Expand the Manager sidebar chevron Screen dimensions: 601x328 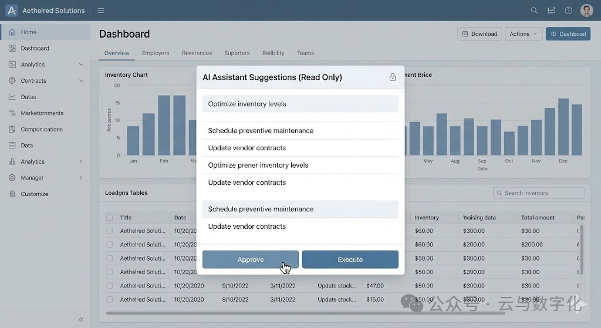click(81, 178)
